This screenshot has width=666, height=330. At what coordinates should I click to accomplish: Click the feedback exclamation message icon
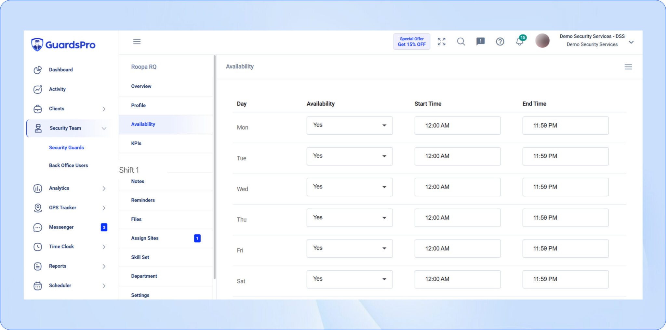coord(480,42)
